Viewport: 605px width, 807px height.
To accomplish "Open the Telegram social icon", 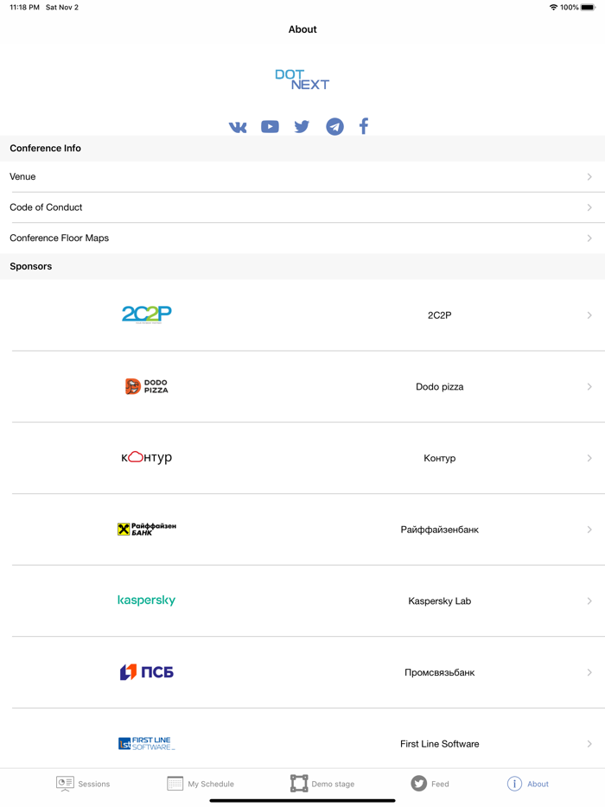I will pyautogui.click(x=334, y=126).
